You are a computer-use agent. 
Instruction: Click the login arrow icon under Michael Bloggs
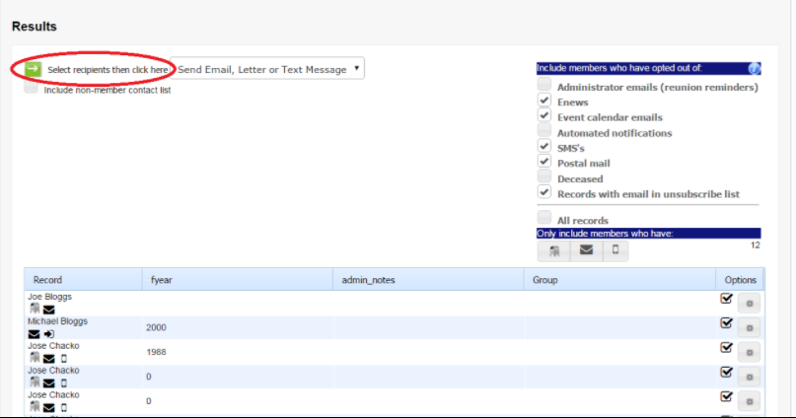coord(49,334)
